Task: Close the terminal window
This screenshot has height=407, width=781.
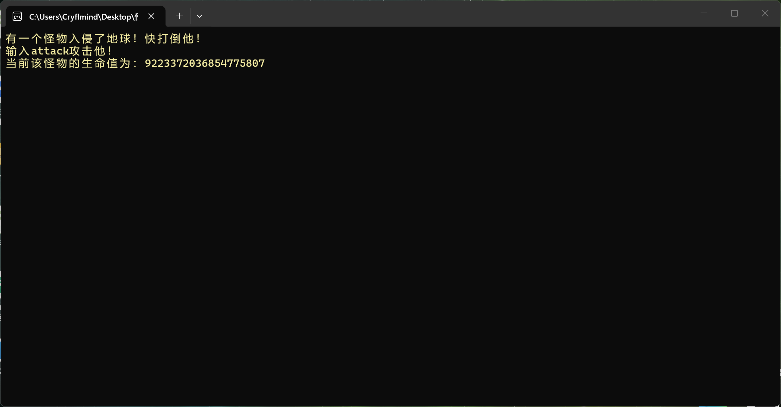Action: point(765,13)
